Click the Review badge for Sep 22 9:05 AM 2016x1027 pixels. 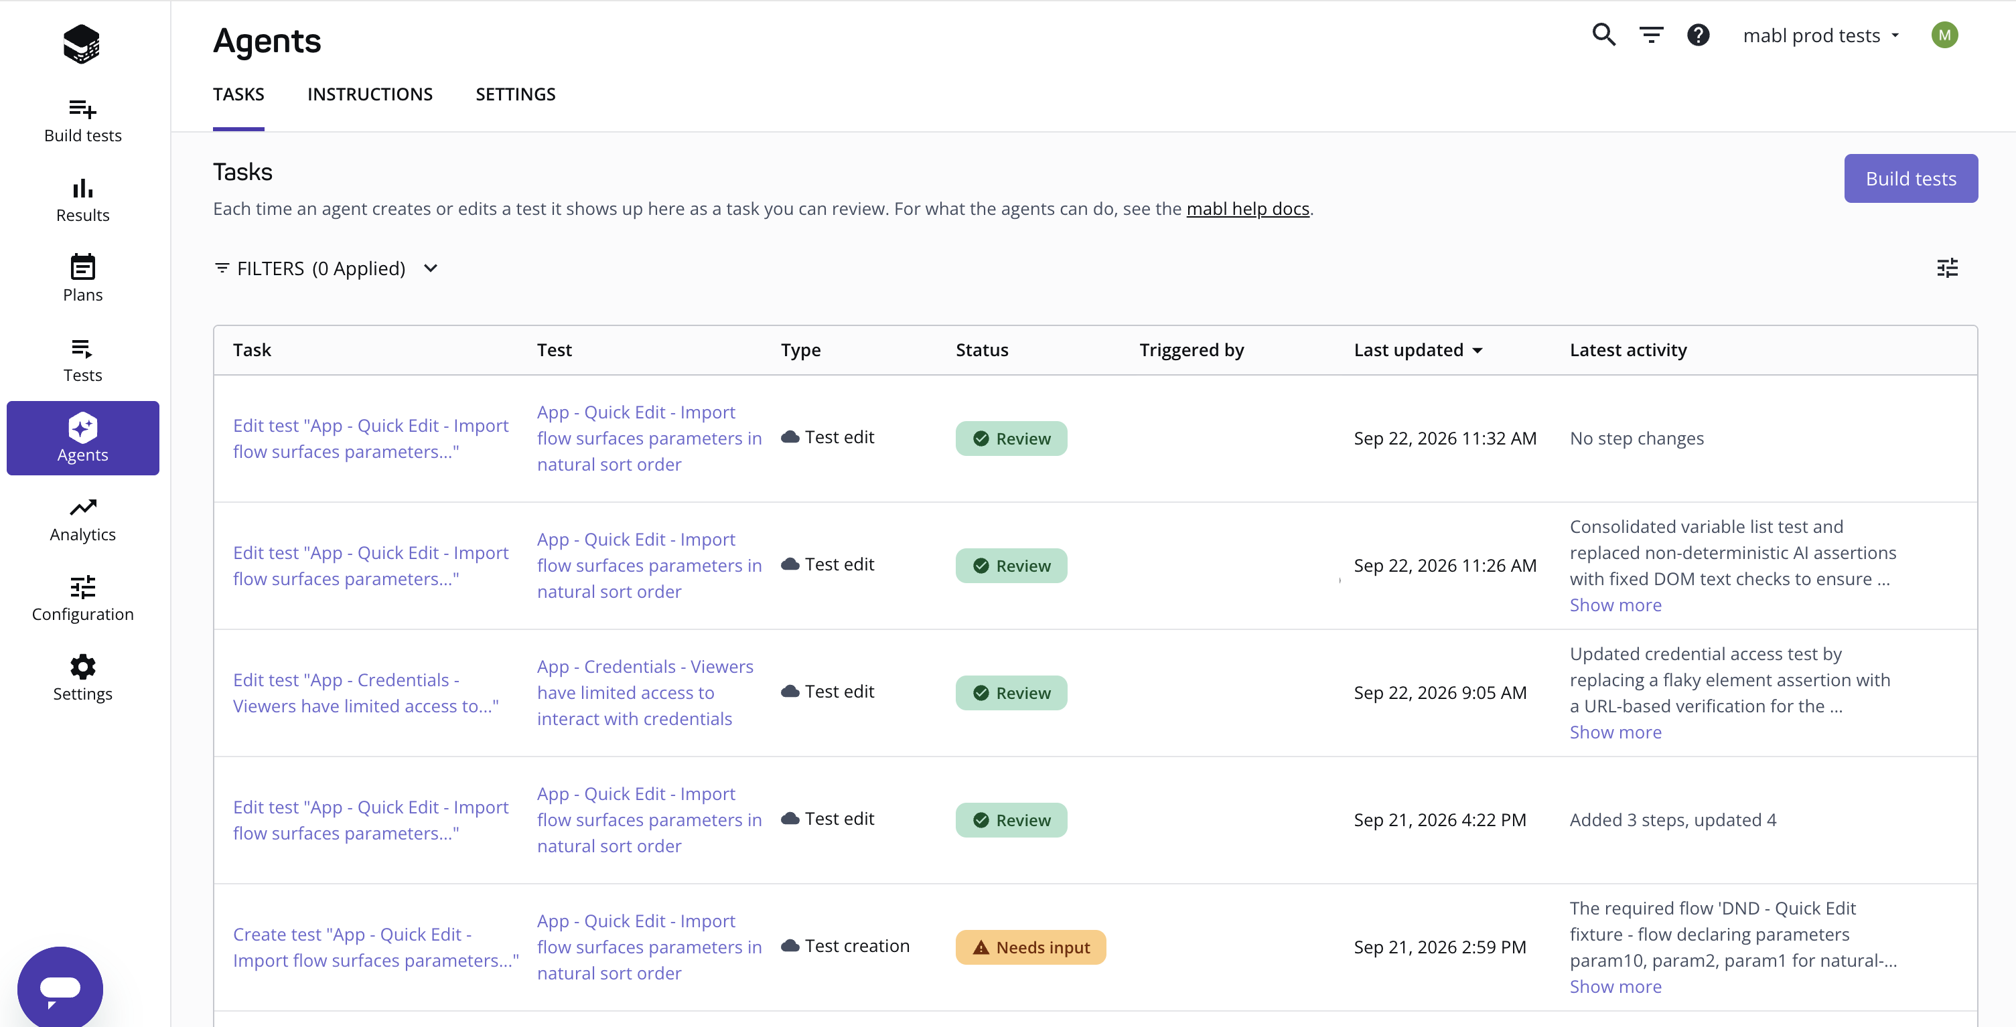click(1011, 693)
